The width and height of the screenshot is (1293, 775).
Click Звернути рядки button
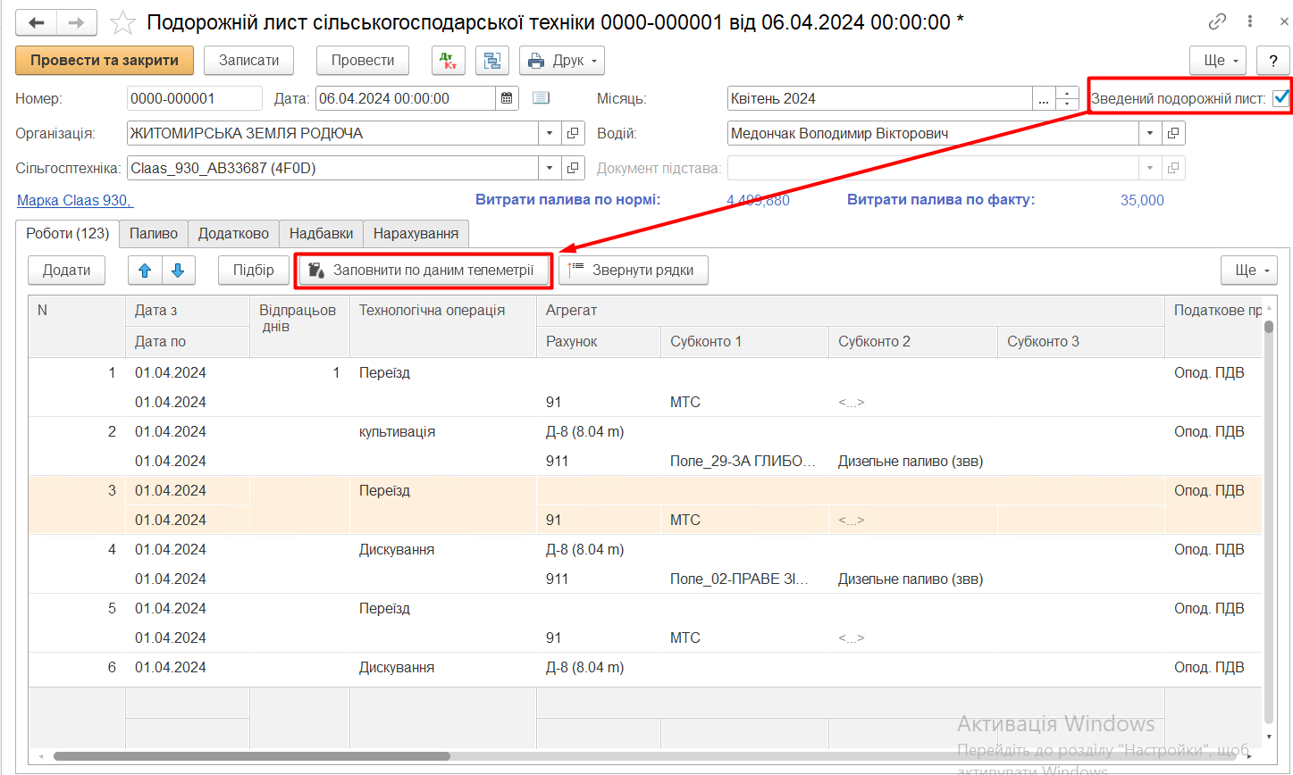pyautogui.click(x=634, y=271)
